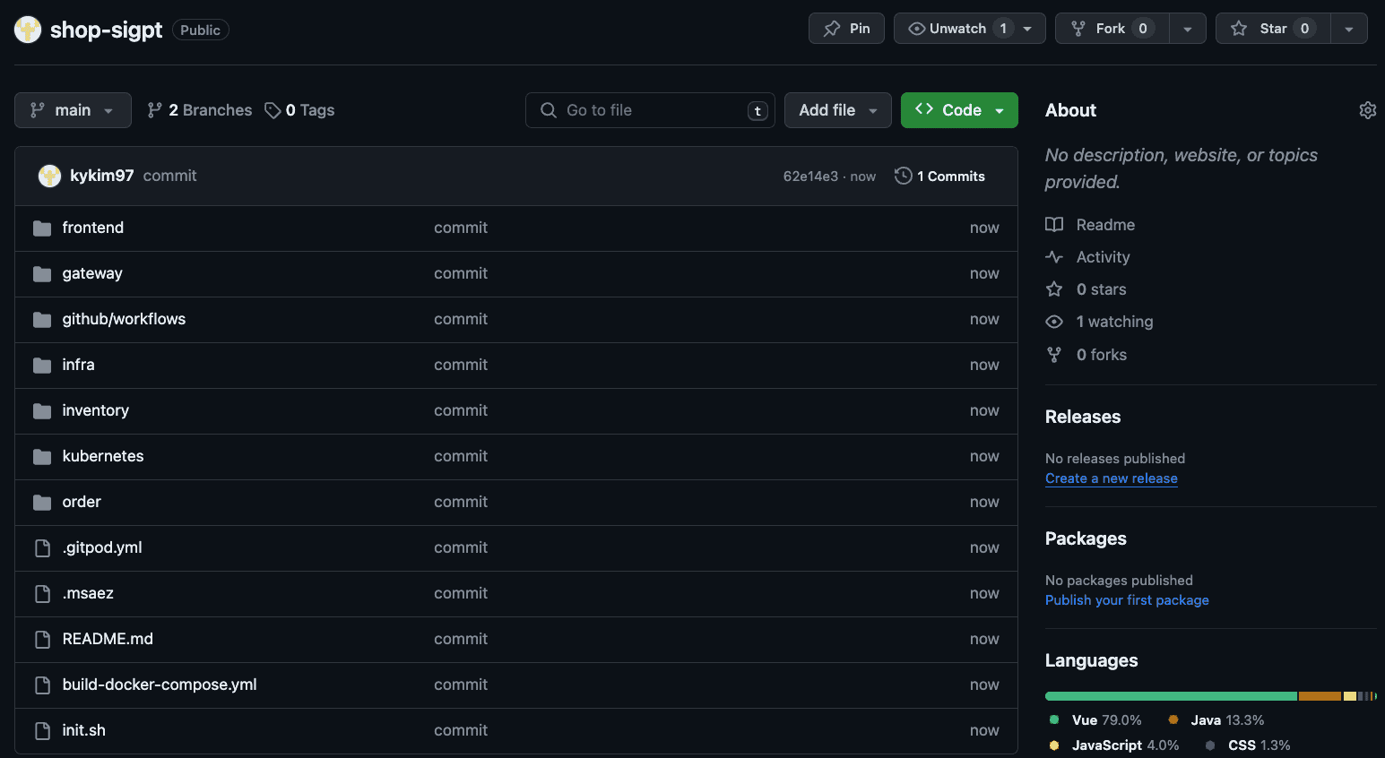Click the green Vue segment of language bar
Image resolution: width=1385 pixels, height=758 pixels.
1171,696
